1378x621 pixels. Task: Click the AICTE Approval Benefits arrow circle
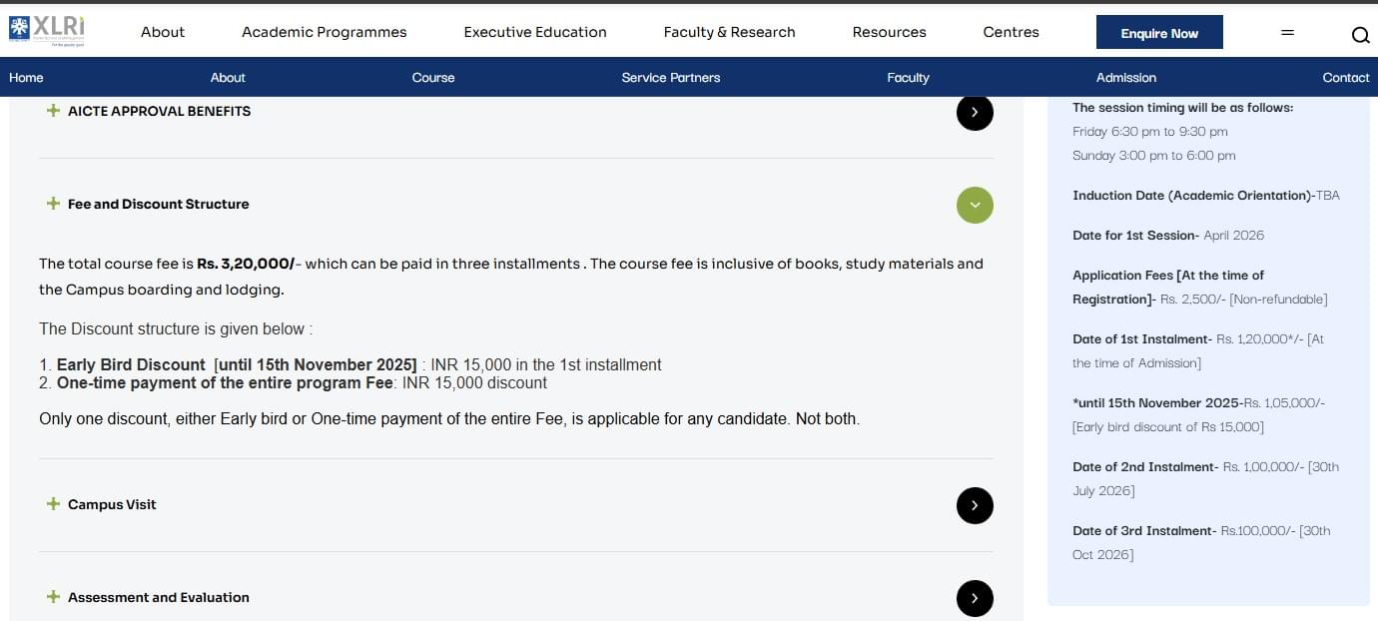(x=975, y=112)
